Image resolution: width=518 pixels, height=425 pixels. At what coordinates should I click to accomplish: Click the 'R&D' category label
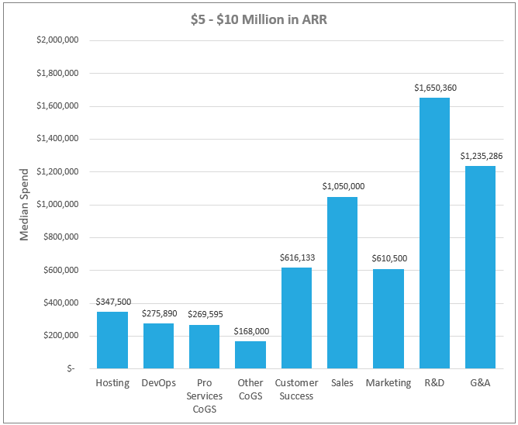tap(434, 383)
